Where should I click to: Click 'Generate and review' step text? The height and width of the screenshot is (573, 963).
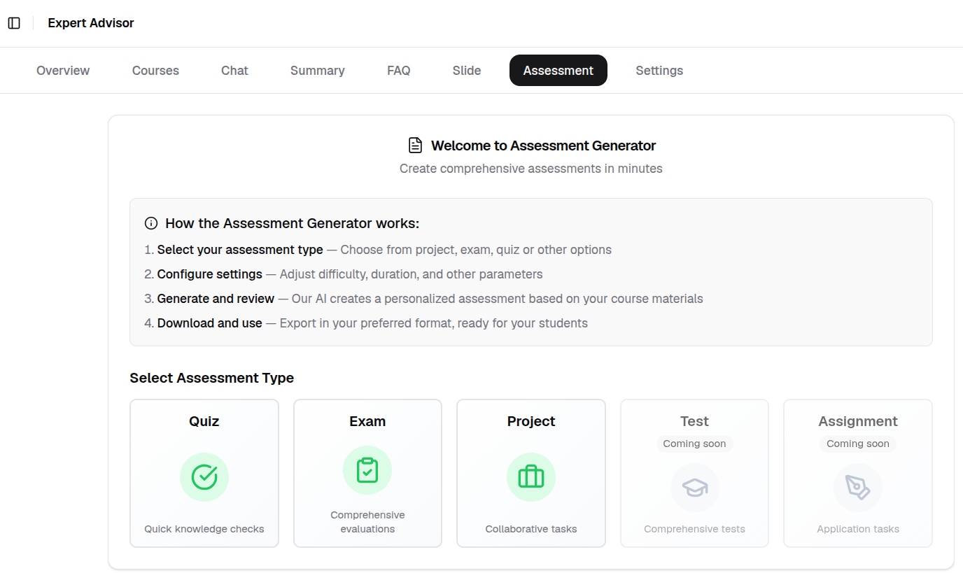(x=216, y=299)
